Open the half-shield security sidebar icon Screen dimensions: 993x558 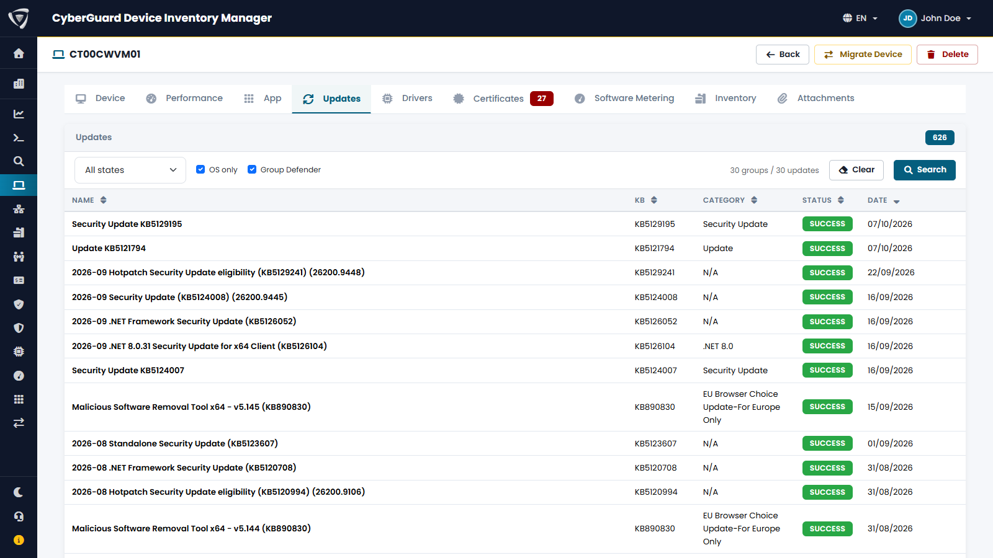click(19, 328)
